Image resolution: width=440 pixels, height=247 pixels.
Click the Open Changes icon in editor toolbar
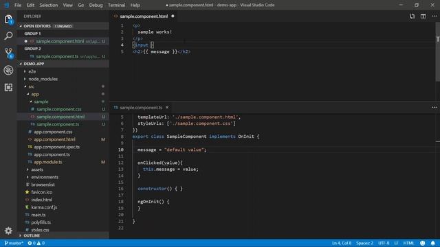tap(412, 16)
